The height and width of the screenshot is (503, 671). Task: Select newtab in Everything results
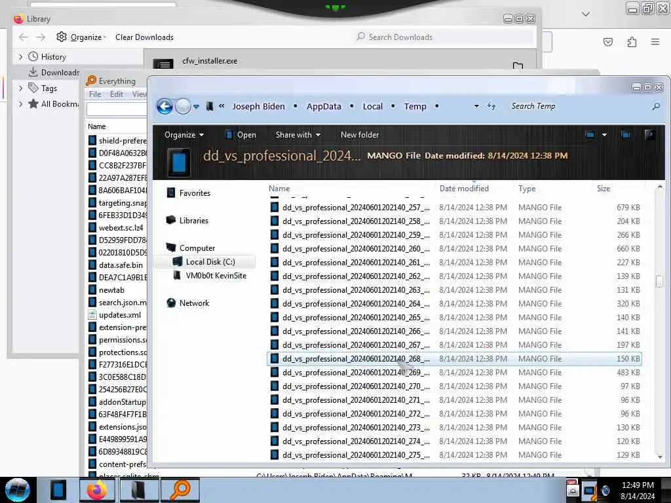click(111, 290)
